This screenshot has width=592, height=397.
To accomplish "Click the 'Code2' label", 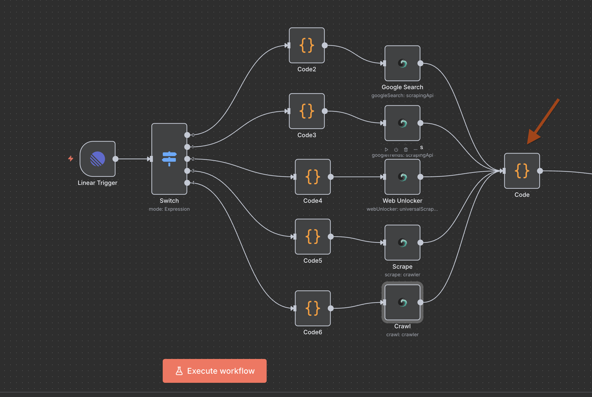I will [307, 69].
